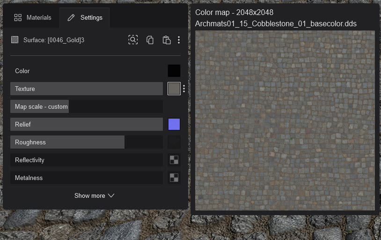This screenshot has height=240, width=381.
Task: Copy the surface material settings
Action: (x=150, y=40)
